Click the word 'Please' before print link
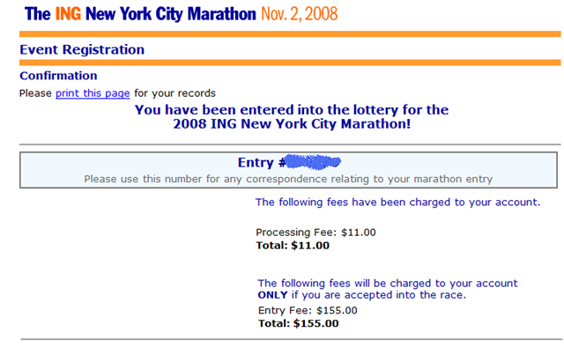Screen dimensions: 564x347 click(x=35, y=93)
